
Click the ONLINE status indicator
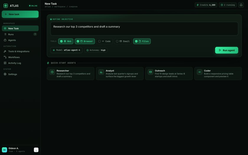(33, 6)
